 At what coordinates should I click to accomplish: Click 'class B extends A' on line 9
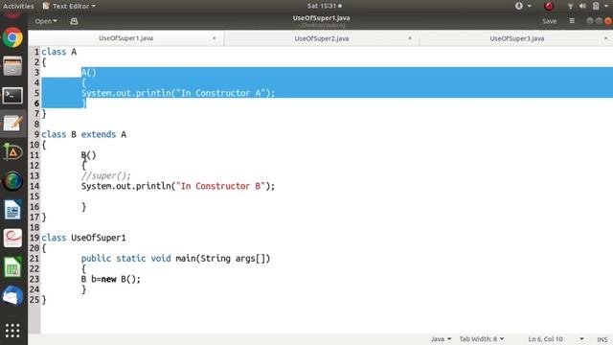84,134
